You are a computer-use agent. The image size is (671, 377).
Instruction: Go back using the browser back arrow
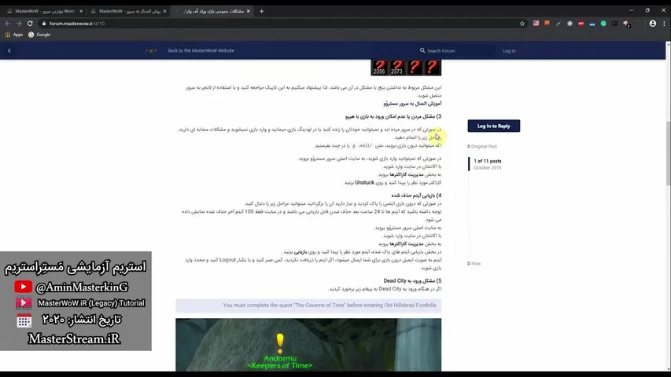tap(8, 24)
